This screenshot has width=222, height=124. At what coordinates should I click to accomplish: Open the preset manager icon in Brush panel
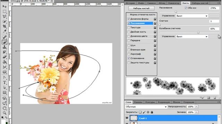[x=208, y=98]
